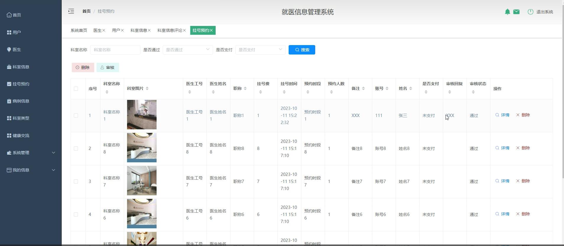Click 通过 status in row 3

pyautogui.click(x=474, y=181)
